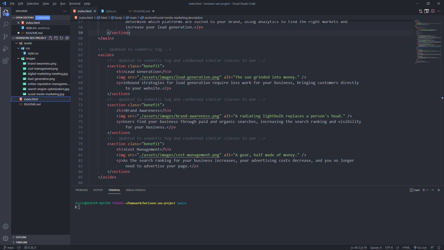Switch to the Debug Console tab

click(x=136, y=190)
